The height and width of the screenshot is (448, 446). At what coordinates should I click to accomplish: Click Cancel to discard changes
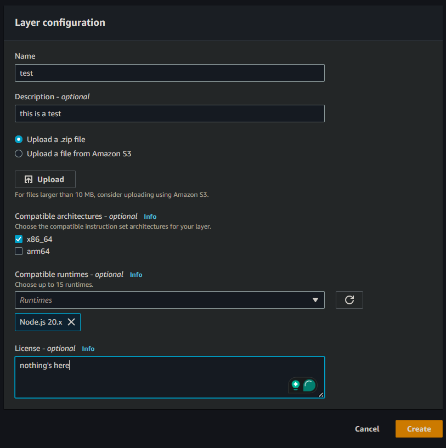(366, 429)
